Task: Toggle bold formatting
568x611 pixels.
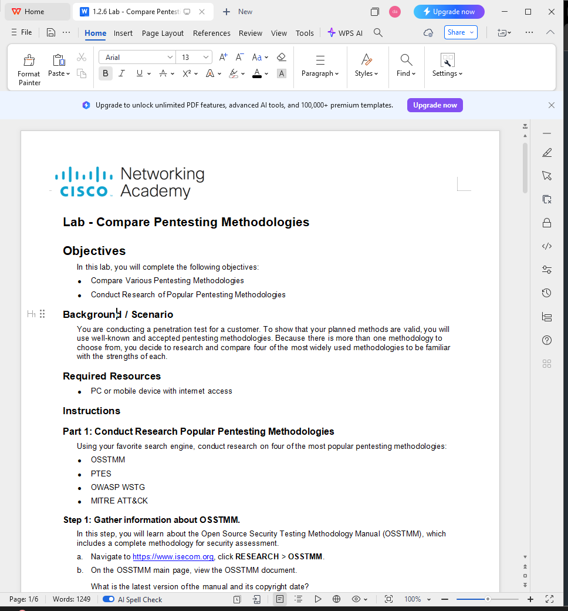Action: tap(106, 73)
